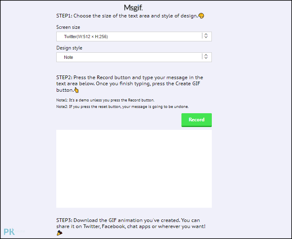The width and height of the screenshot is (292, 239).
Task: Click the 'STEP3:' heading label
Action: point(64,220)
